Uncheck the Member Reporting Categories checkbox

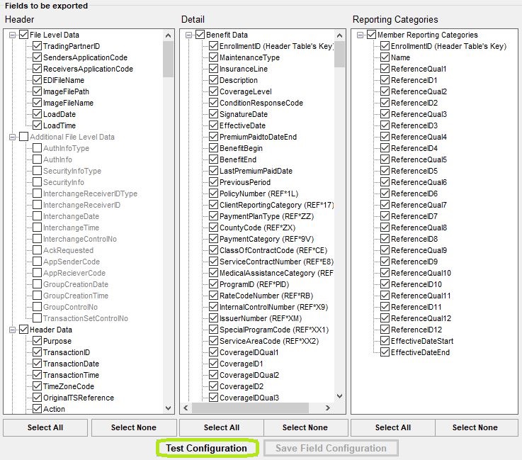click(x=372, y=35)
